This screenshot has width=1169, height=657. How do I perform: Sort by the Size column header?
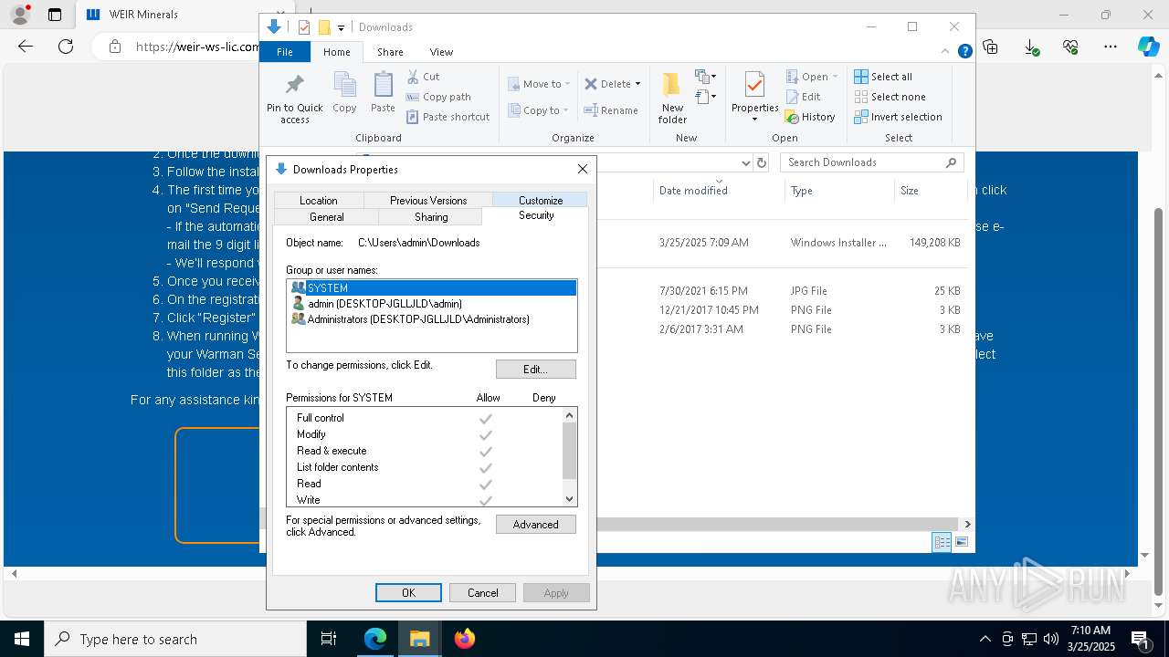pyautogui.click(x=930, y=191)
